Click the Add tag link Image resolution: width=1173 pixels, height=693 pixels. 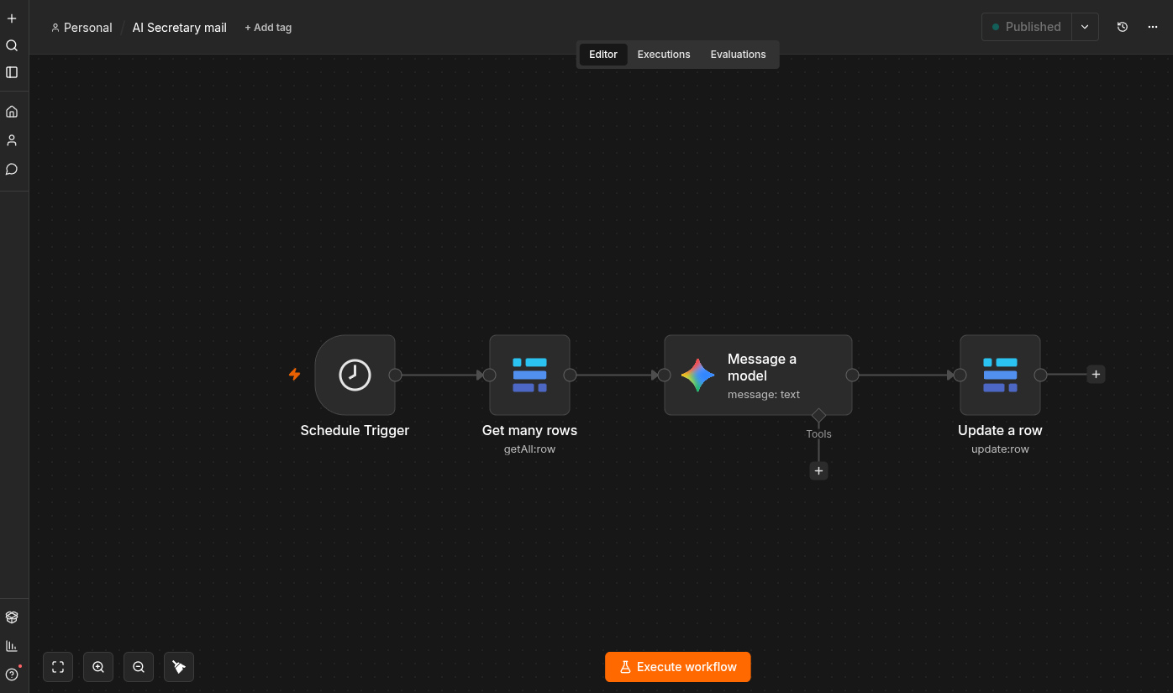click(x=268, y=28)
